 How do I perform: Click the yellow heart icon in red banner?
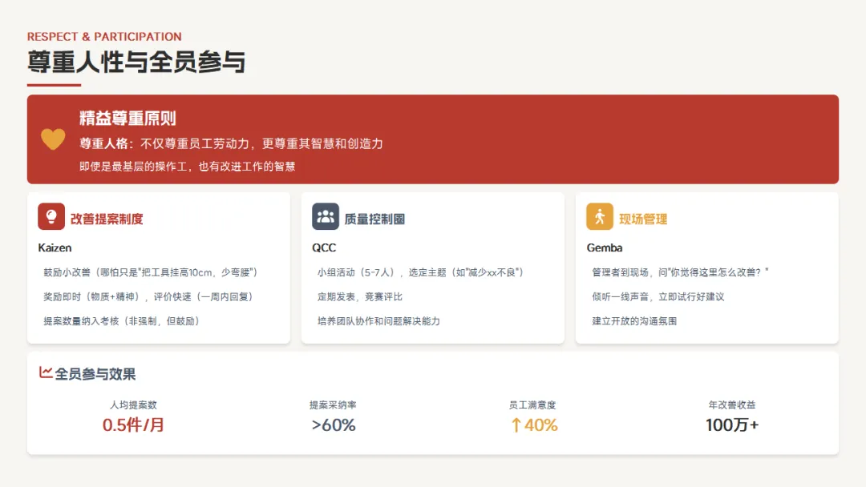[x=53, y=139]
